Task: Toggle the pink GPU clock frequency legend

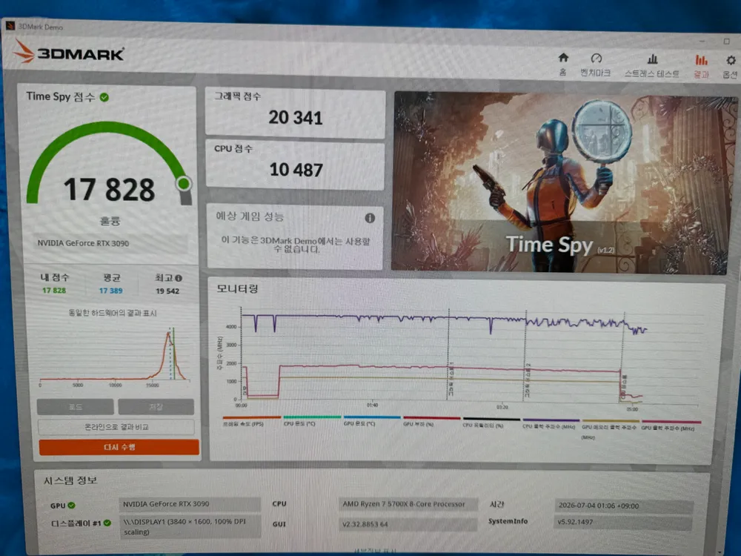Action: (x=671, y=425)
